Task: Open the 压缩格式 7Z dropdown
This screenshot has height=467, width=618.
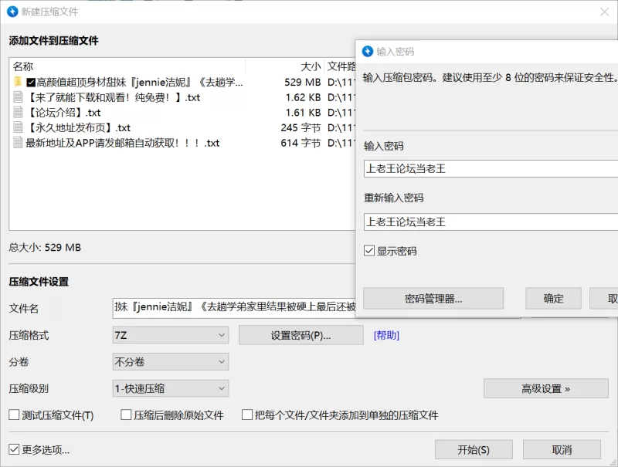Action: pos(170,335)
